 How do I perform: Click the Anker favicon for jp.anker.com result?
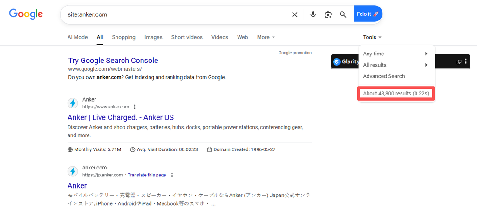click(72, 171)
